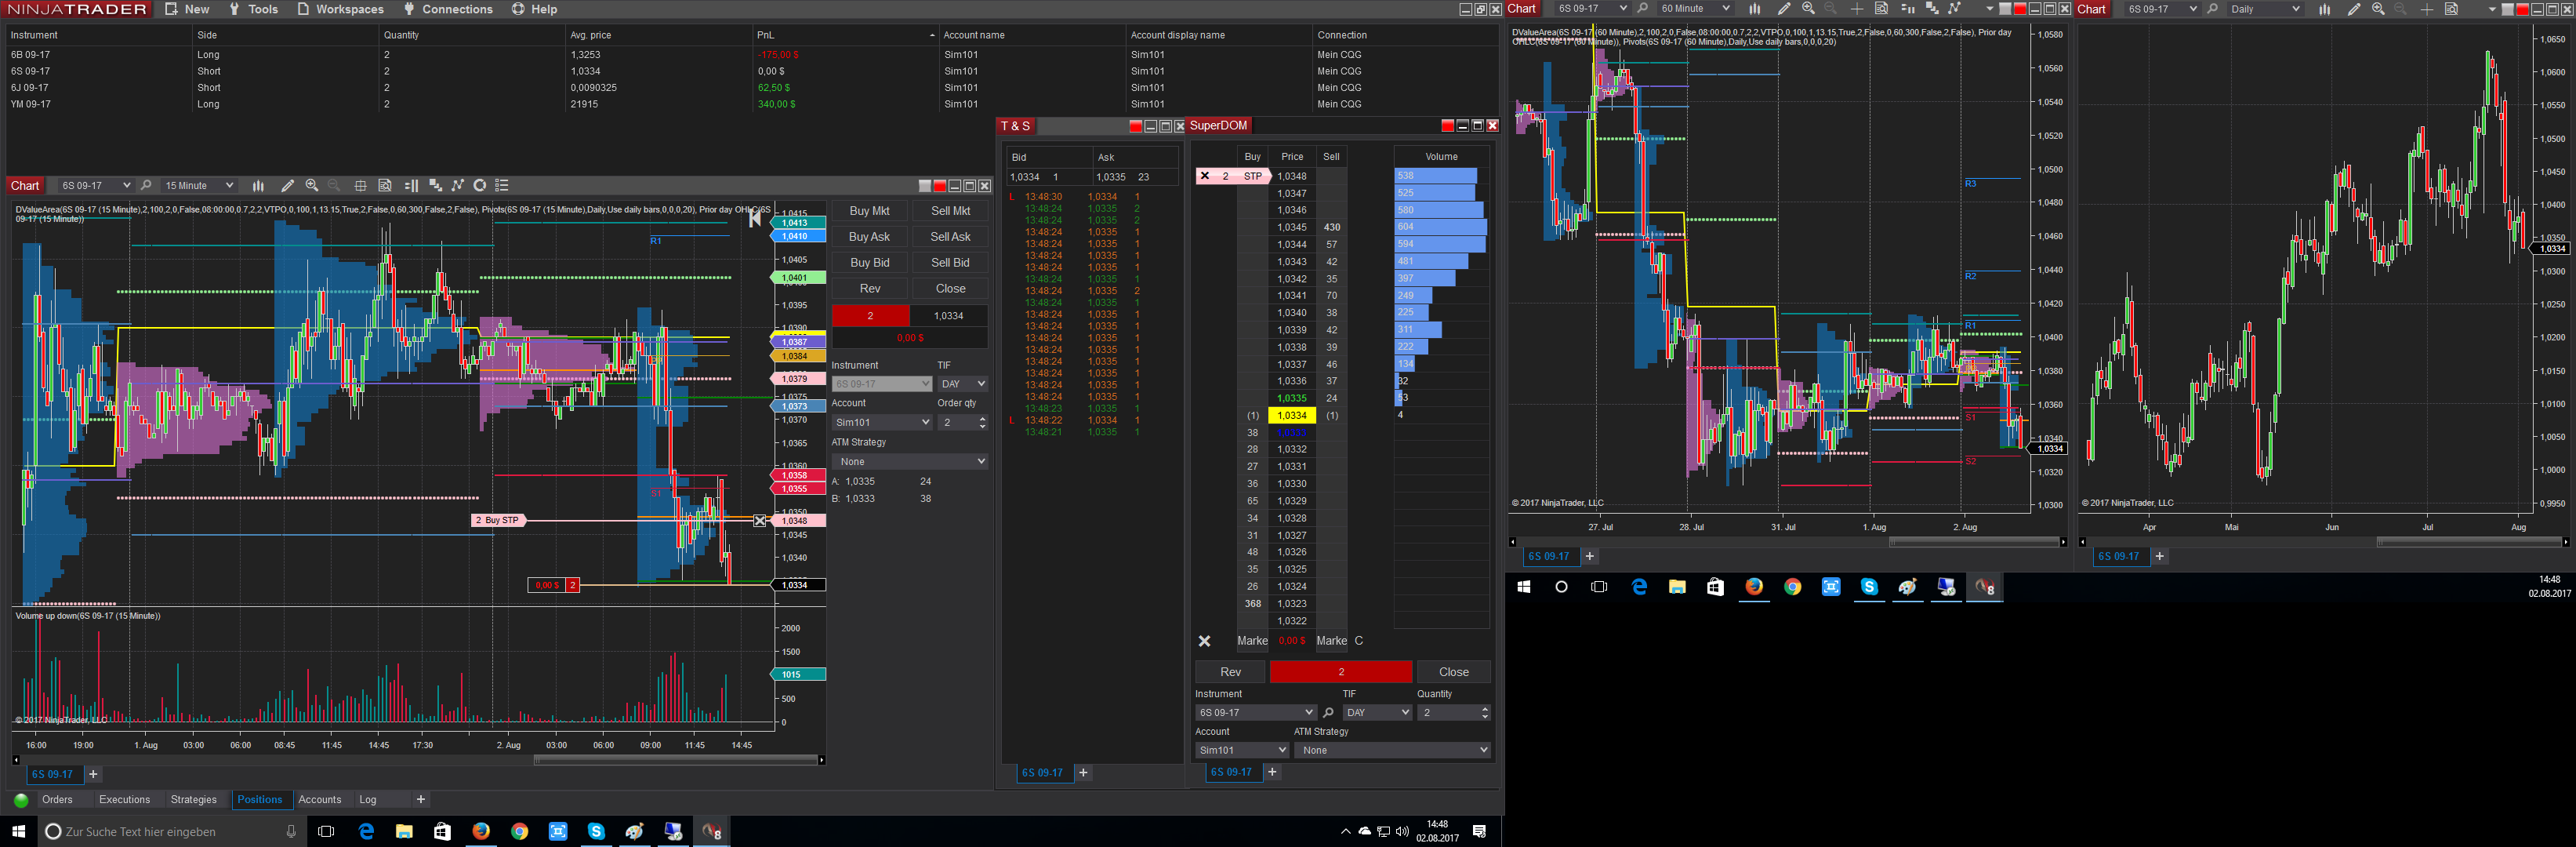Zoom in on the Daily chart

(2378, 9)
